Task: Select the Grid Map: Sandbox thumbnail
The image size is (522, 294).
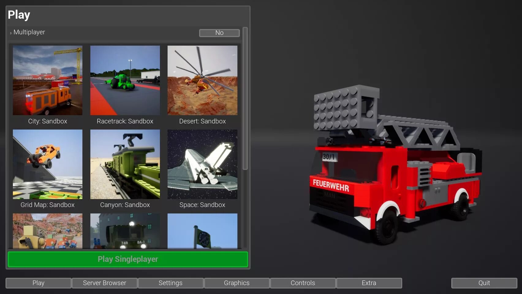Action: click(x=47, y=164)
